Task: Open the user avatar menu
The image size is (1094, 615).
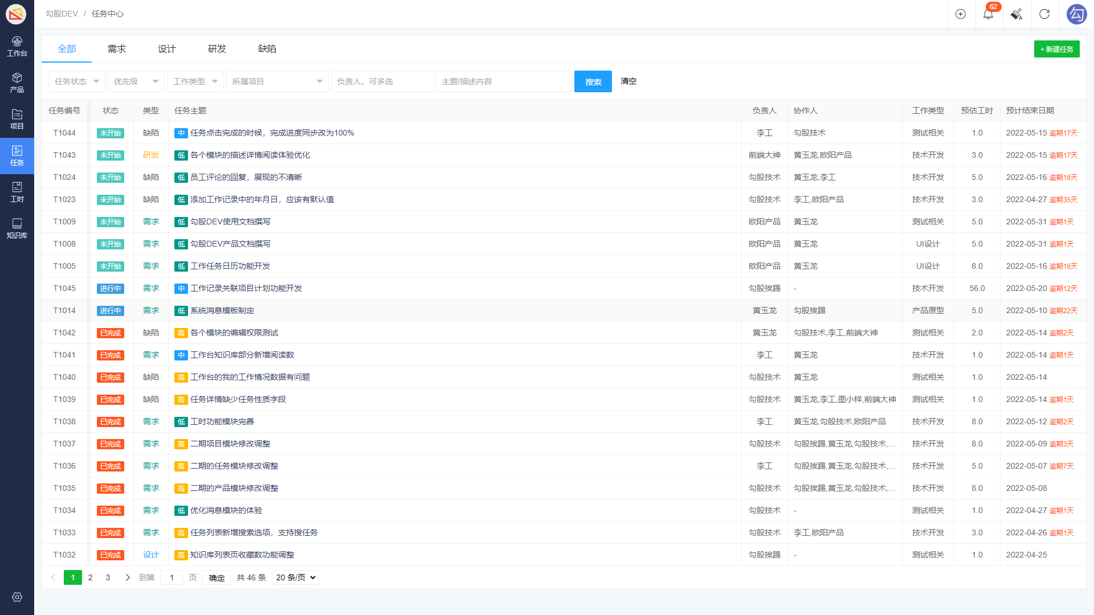Action: pyautogui.click(x=1077, y=14)
